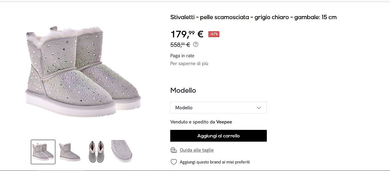The image size is (390, 171).
Task: Click the size guide ruler icon
Action: pyautogui.click(x=174, y=150)
